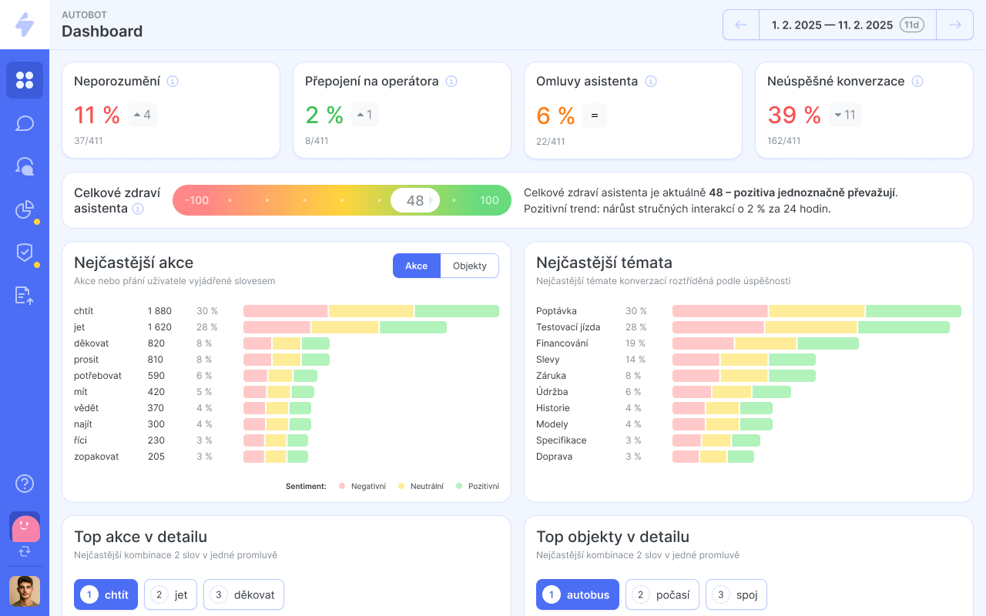Open the user profile photo avatar
Screen dimensions: 986x616
tap(25, 591)
